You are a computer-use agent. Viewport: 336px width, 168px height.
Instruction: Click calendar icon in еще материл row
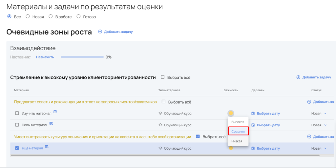point(253,148)
